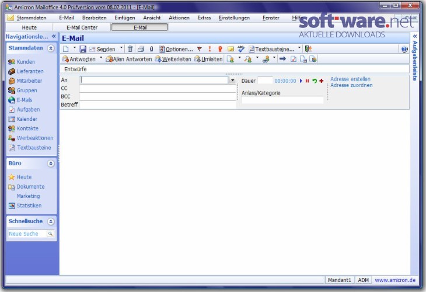Screen dimensions: 426x292
Task: Open Lieferanten in navigation
Action: point(26,71)
